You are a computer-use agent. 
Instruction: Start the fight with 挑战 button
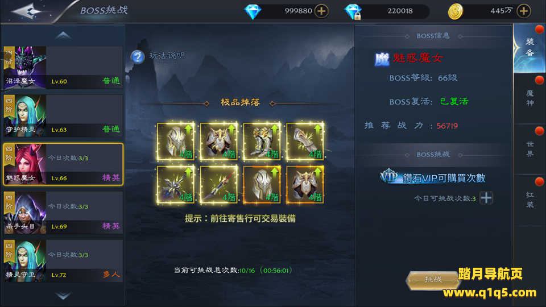pos(433,280)
